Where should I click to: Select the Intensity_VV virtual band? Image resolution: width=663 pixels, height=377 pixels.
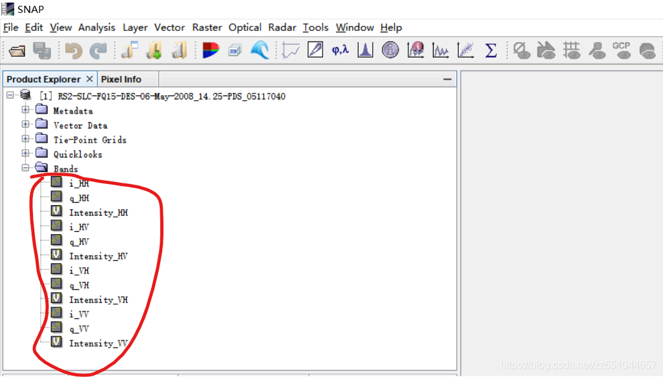98,343
